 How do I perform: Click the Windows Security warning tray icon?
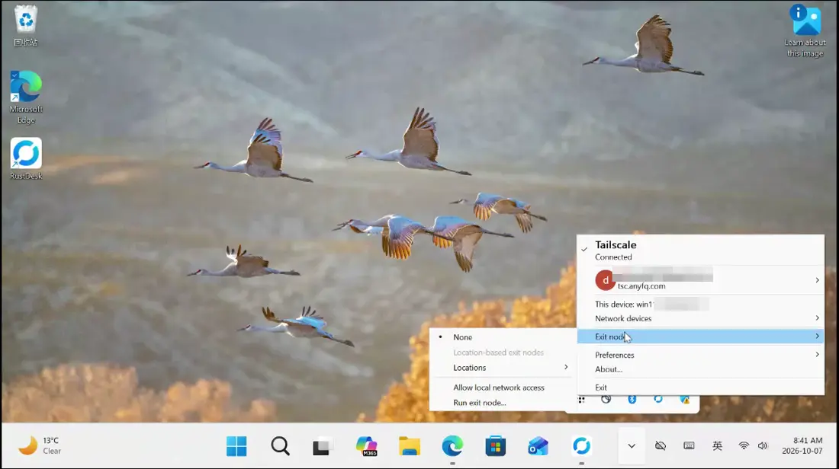pyautogui.click(x=685, y=400)
